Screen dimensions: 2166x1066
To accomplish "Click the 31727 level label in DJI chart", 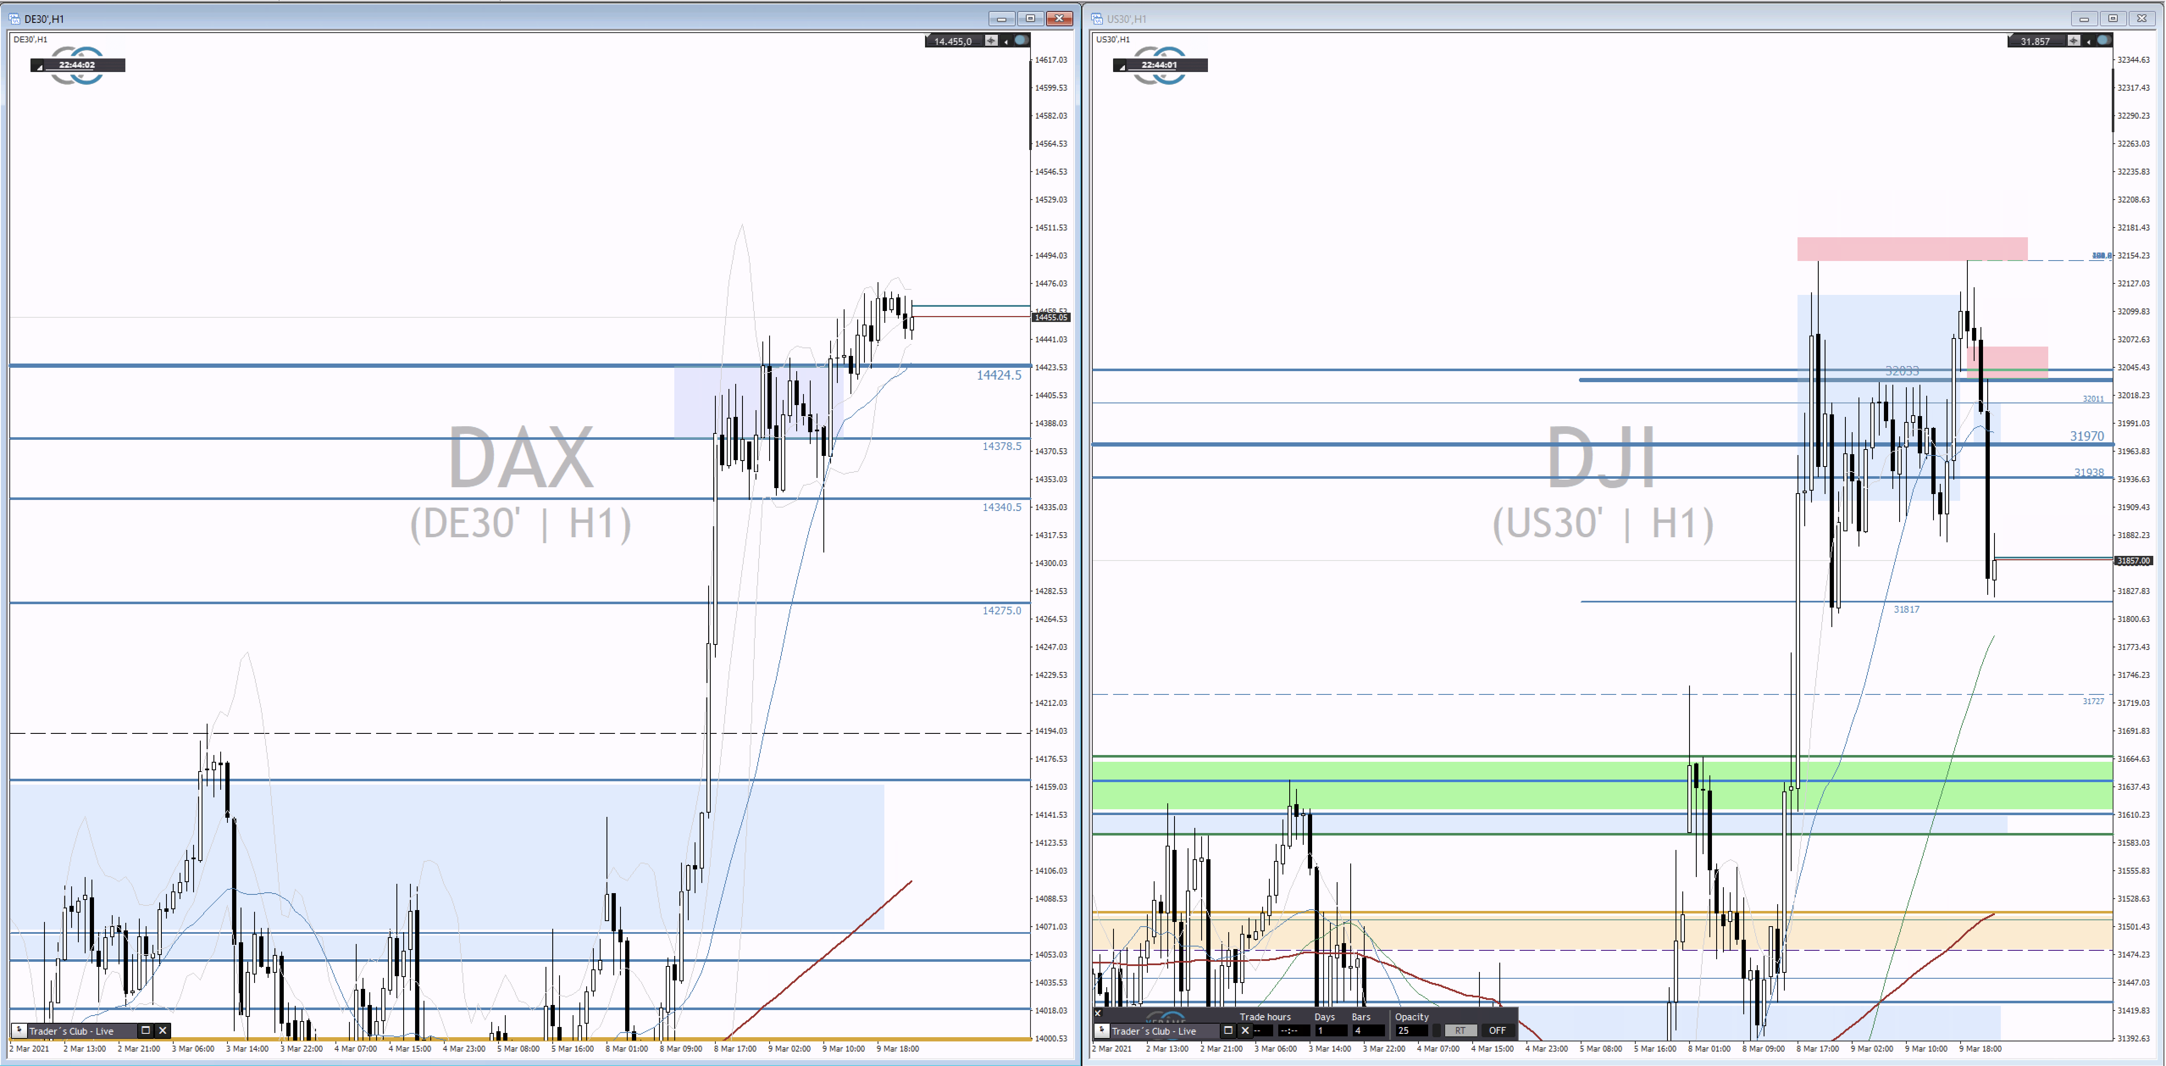I will (x=2093, y=701).
